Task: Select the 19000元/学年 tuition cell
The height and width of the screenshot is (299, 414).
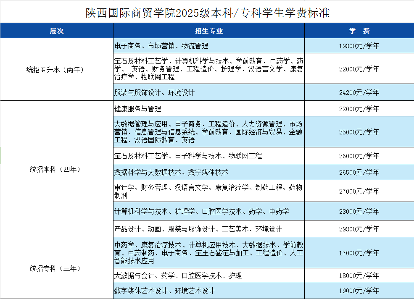Action: pos(359,291)
